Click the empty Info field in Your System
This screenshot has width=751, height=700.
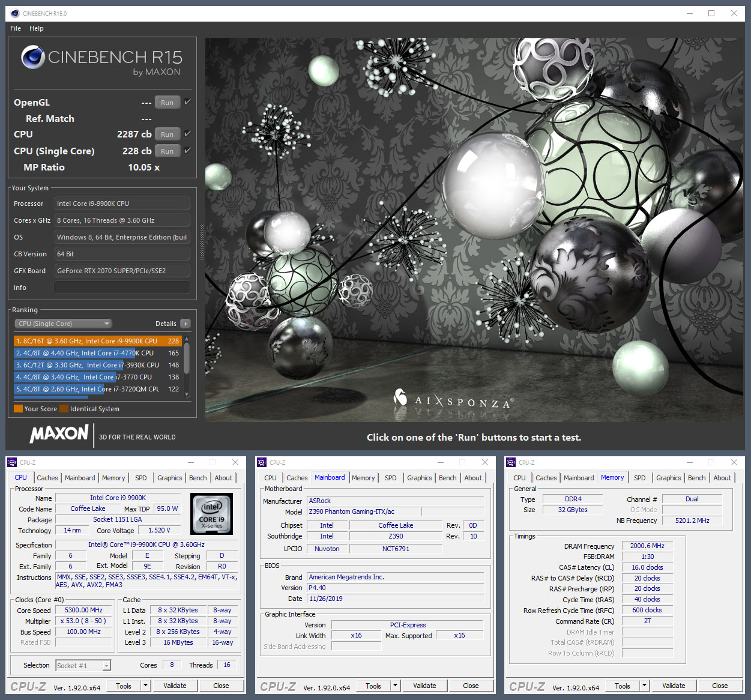tap(122, 288)
